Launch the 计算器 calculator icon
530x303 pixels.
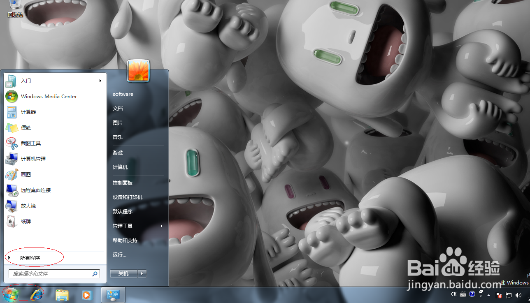12,112
